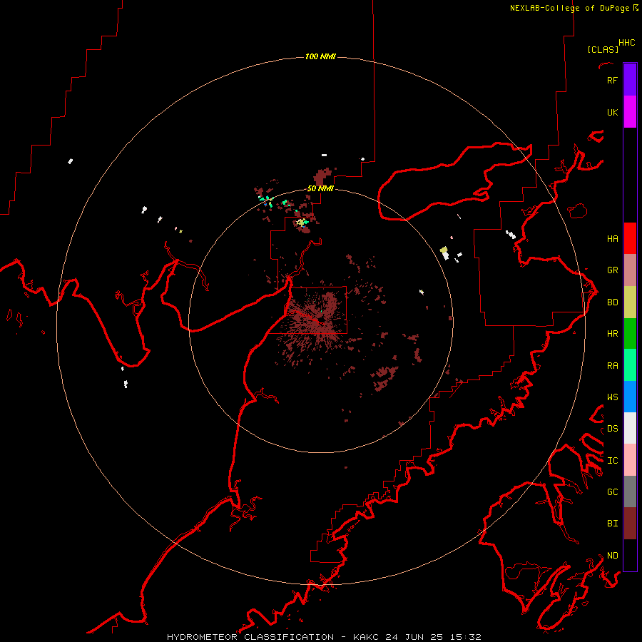The image size is (642, 642).
Task: Click the 'RF' legend label
Action: pos(612,80)
